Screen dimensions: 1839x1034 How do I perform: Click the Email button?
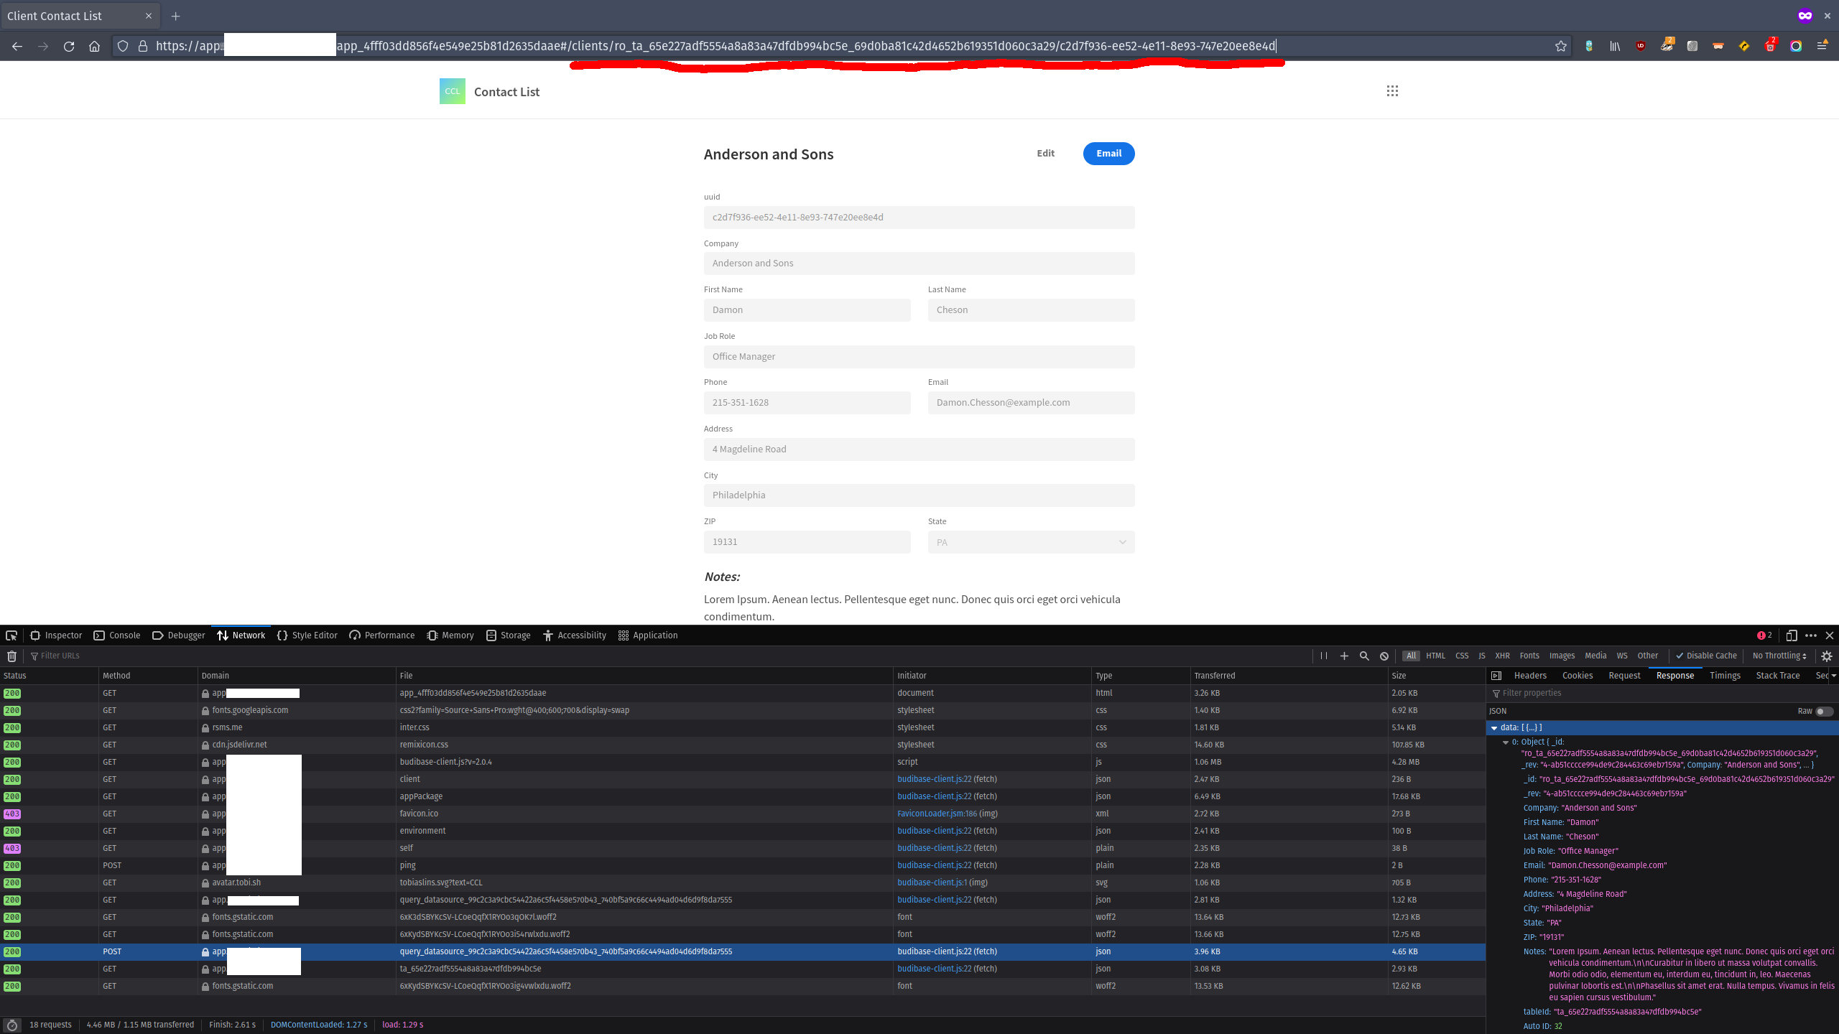click(1108, 153)
